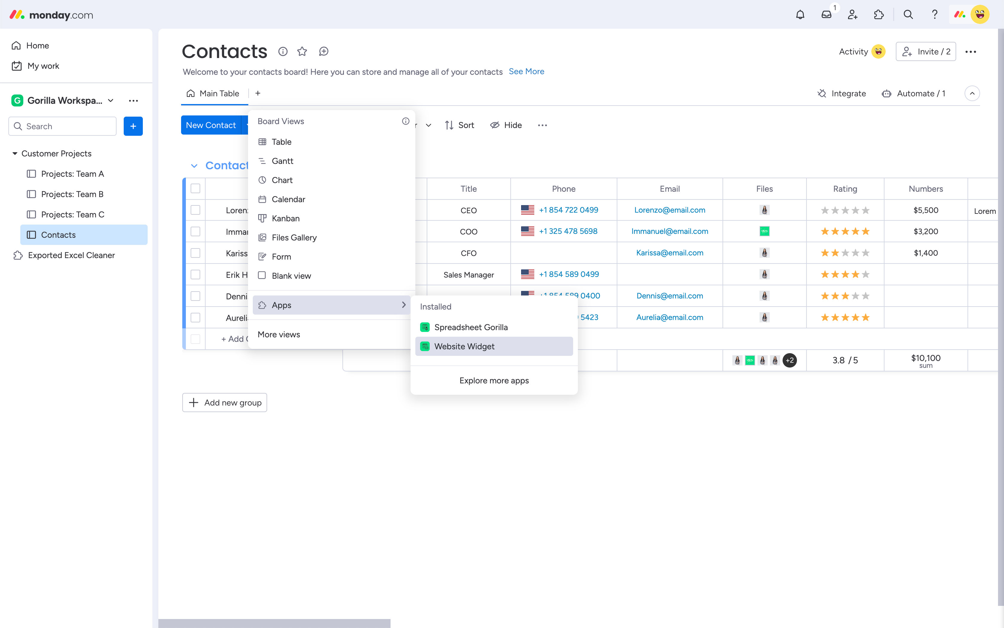This screenshot has width=1004, height=628.
Task: Tick the checkbox for Immanuel row
Action: click(x=195, y=231)
